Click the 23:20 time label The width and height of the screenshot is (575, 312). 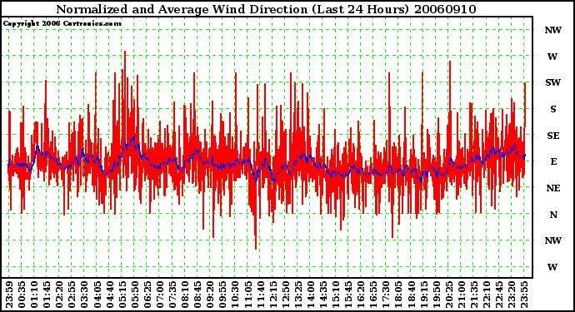[x=512, y=295]
